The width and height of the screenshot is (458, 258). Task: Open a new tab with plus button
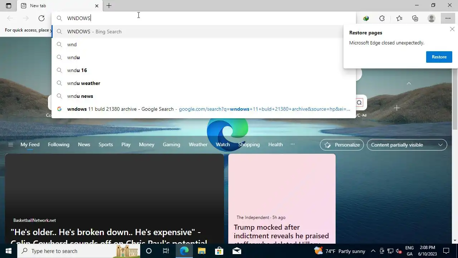[x=109, y=6]
